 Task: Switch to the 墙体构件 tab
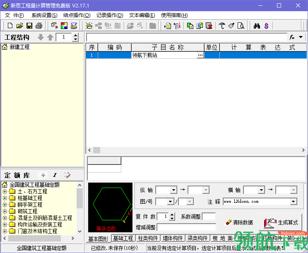[173, 238]
